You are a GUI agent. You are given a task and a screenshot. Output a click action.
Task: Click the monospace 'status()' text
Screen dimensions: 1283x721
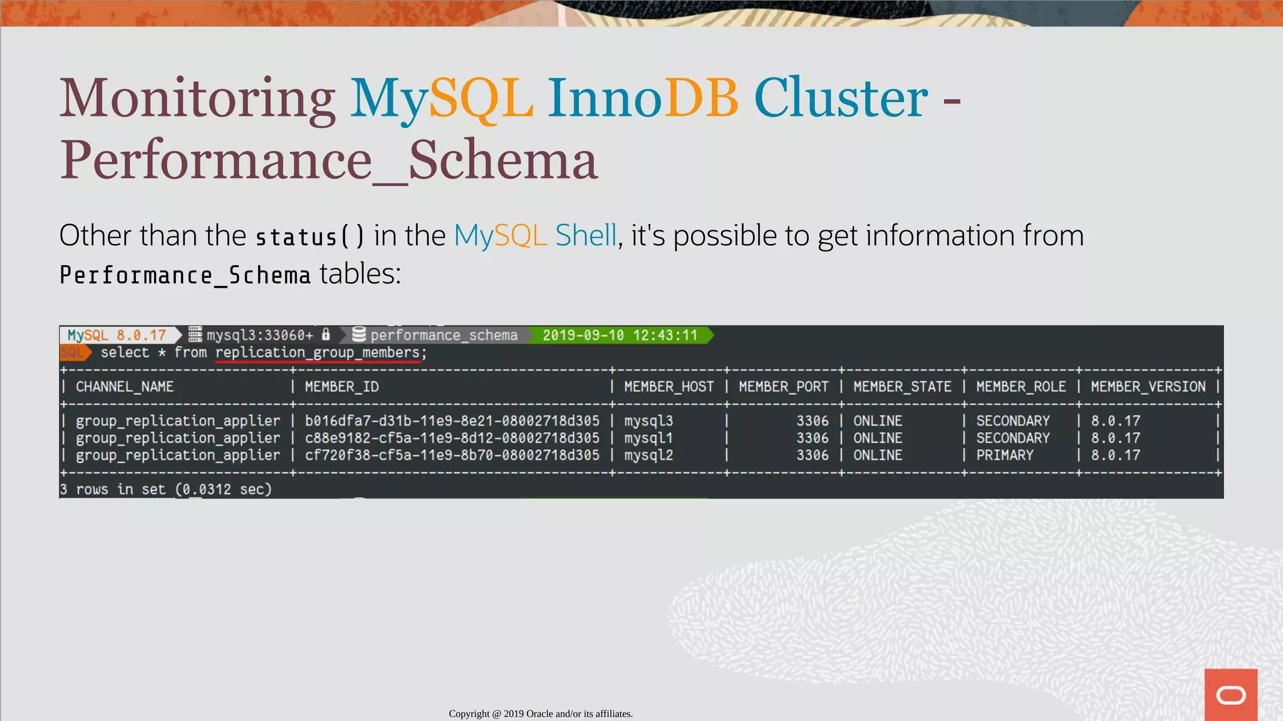309,237
